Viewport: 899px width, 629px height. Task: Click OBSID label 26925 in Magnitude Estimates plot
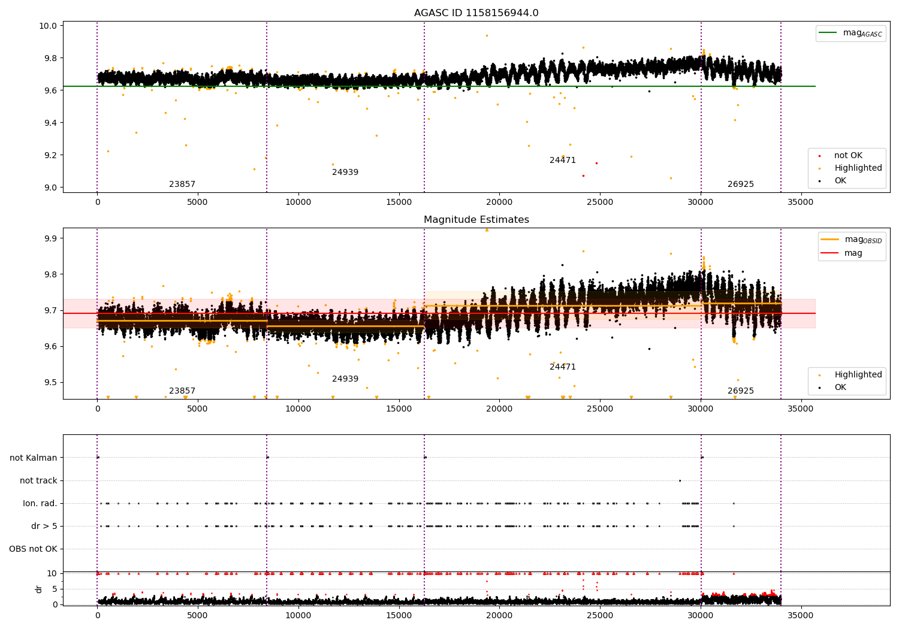(741, 391)
